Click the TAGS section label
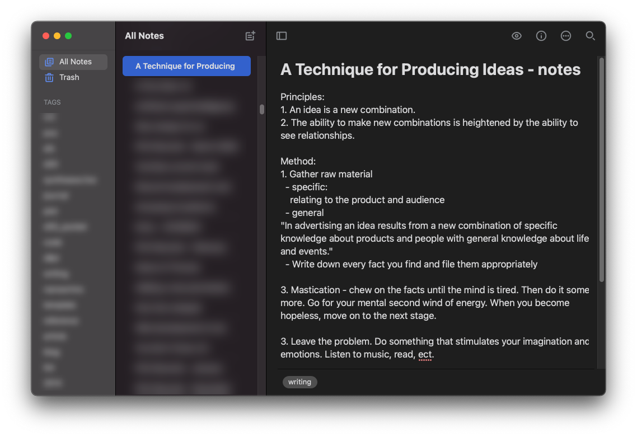Viewport: 637px width, 437px height. 52,102
